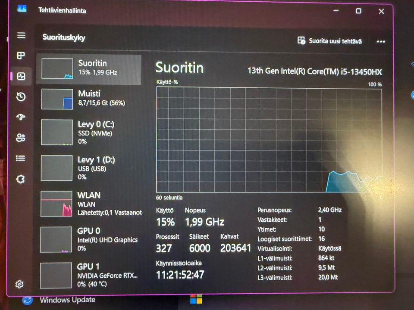
Task: Maximize the Tehtävienhallinta window
Action: click(358, 11)
